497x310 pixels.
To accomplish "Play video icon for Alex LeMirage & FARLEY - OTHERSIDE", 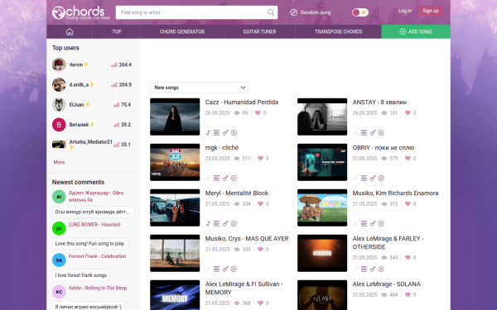I will (x=381, y=269).
